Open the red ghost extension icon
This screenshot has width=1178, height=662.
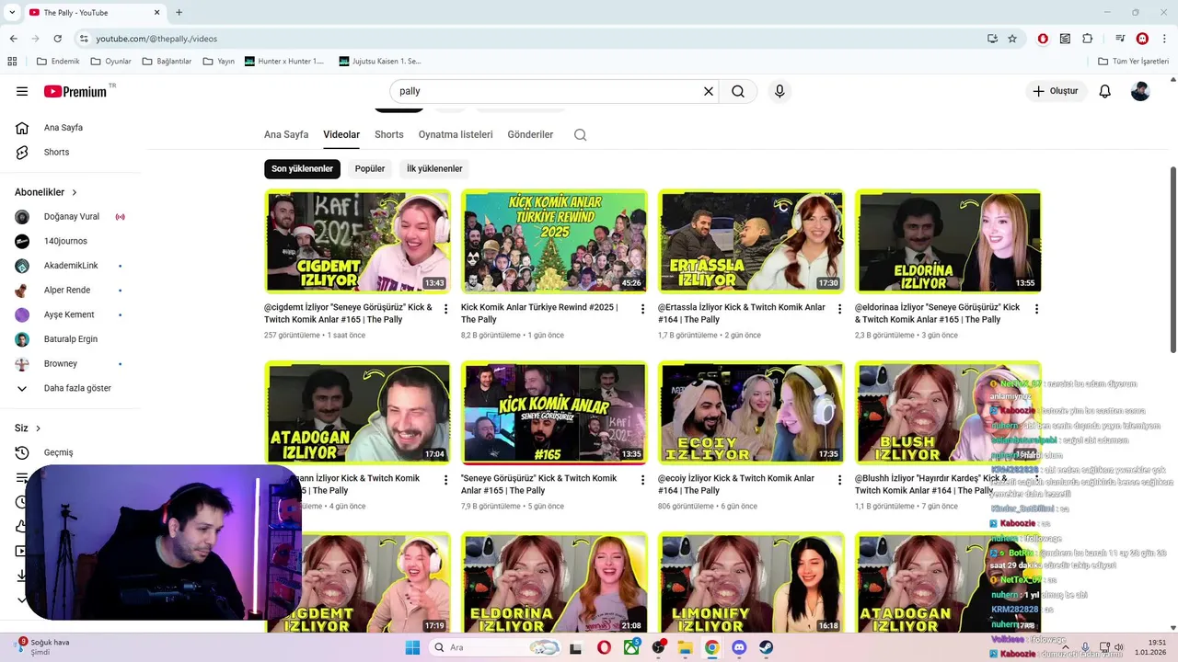tap(1142, 39)
